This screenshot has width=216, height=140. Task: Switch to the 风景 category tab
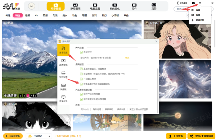(45, 15)
